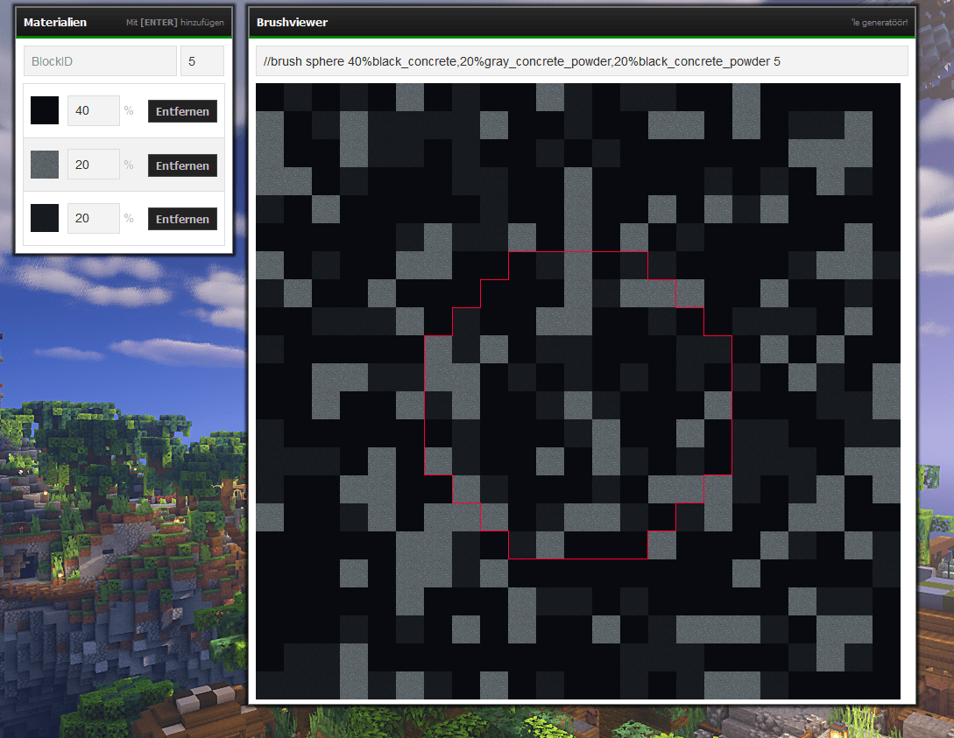Image resolution: width=954 pixels, height=738 pixels.
Task: Click the black_concrete color swatch
Action: [x=44, y=110]
